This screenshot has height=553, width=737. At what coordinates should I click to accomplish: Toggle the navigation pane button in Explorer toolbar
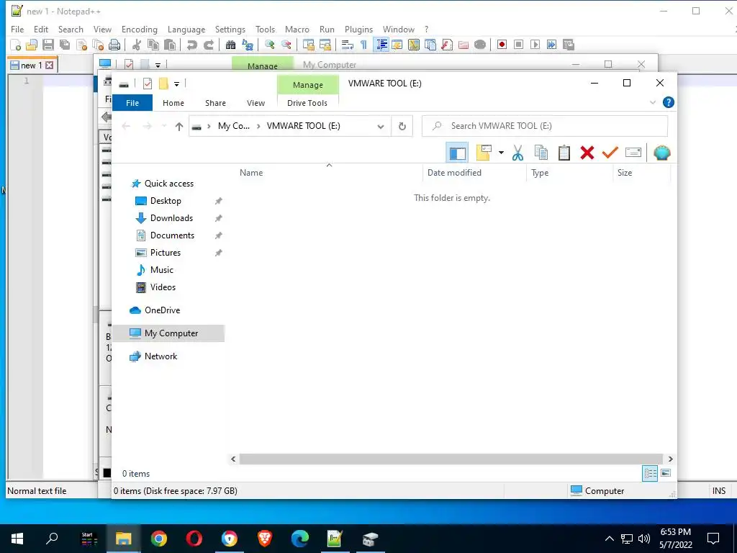coord(457,153)
